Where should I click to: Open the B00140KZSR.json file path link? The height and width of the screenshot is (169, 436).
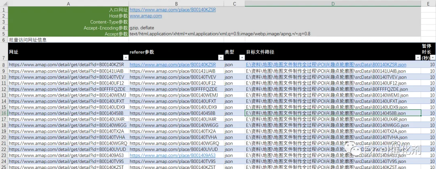click(326, 64)
